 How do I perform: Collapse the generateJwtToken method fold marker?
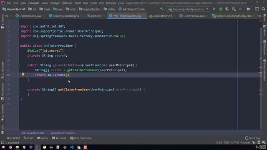[x=19, y=65]
